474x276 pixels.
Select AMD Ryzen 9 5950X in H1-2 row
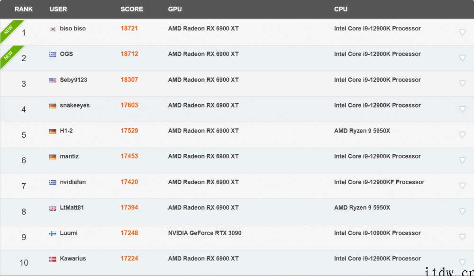pos(362,131)
